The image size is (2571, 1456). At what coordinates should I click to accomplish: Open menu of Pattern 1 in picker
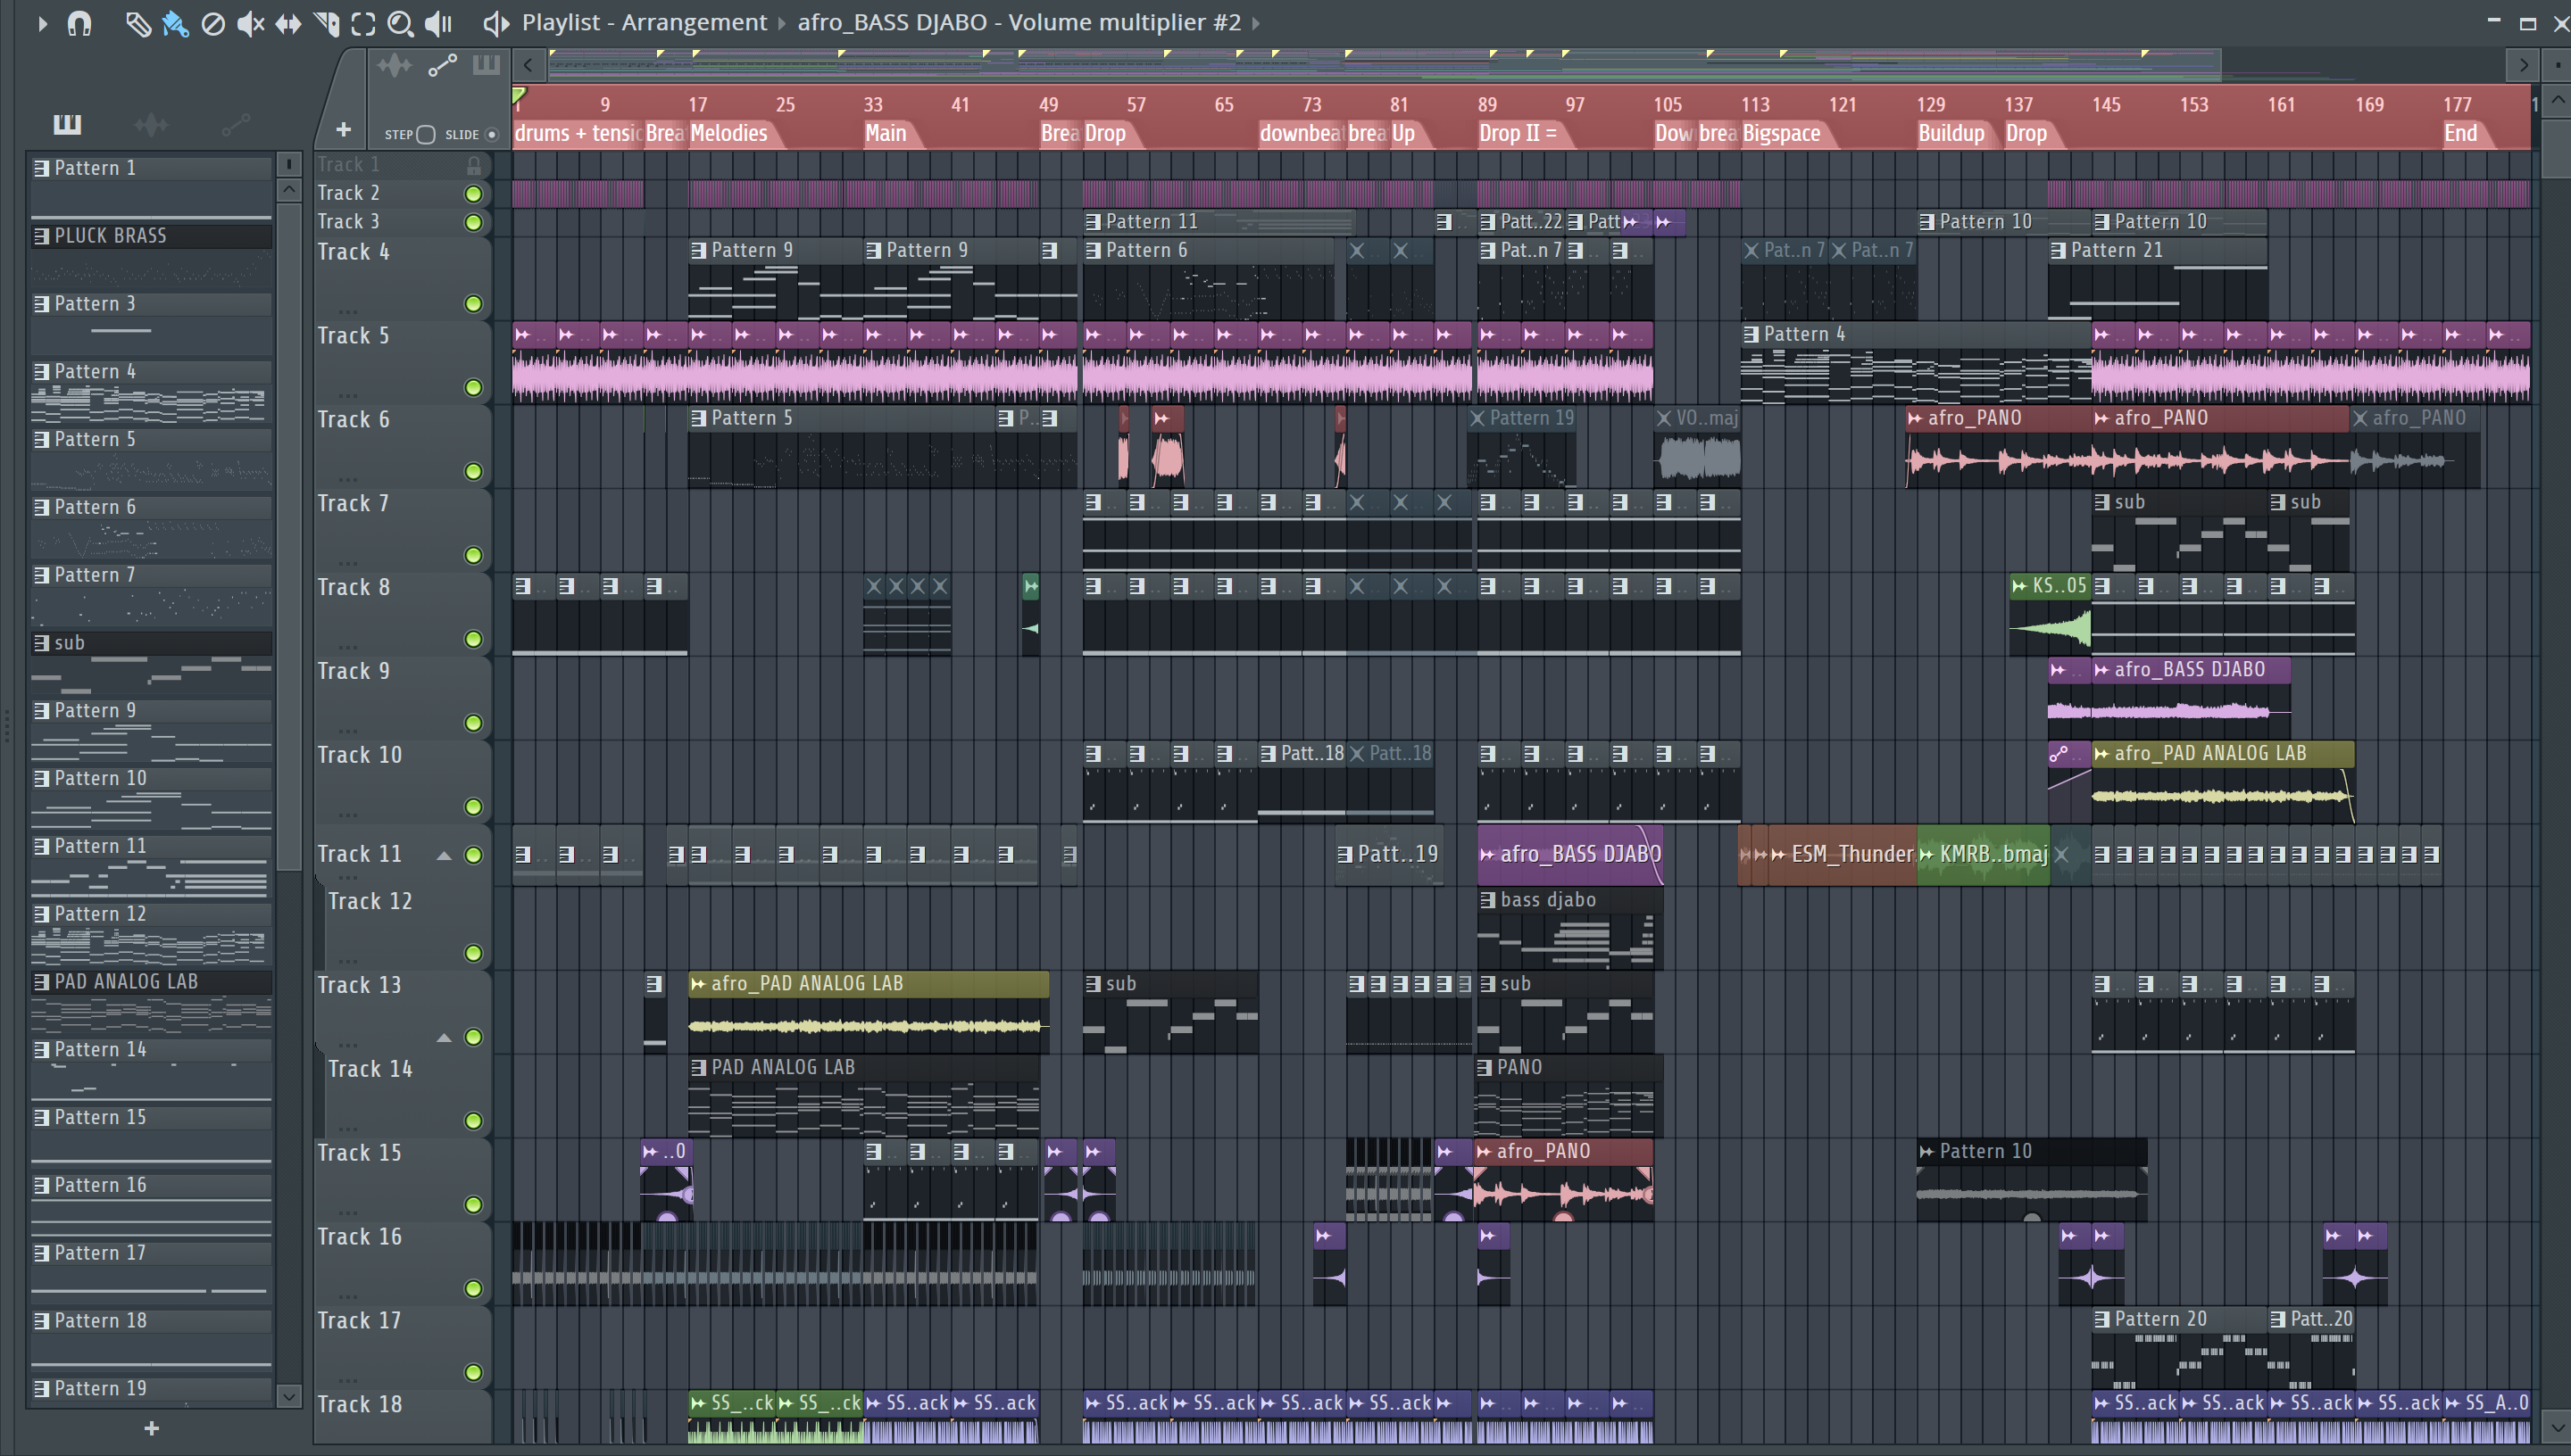click(41, 168)
